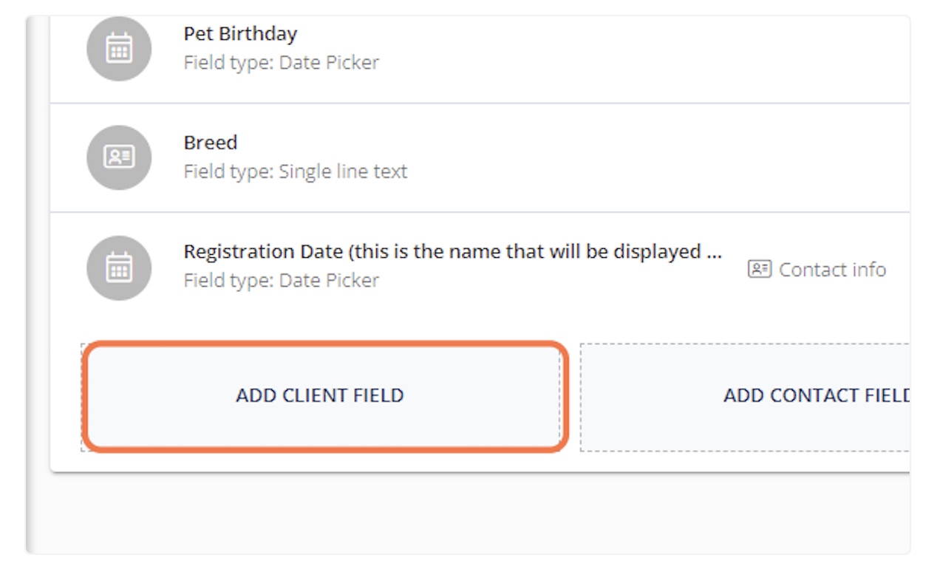
Task: Open the Registration Date field title
Action: pos(451,252)
